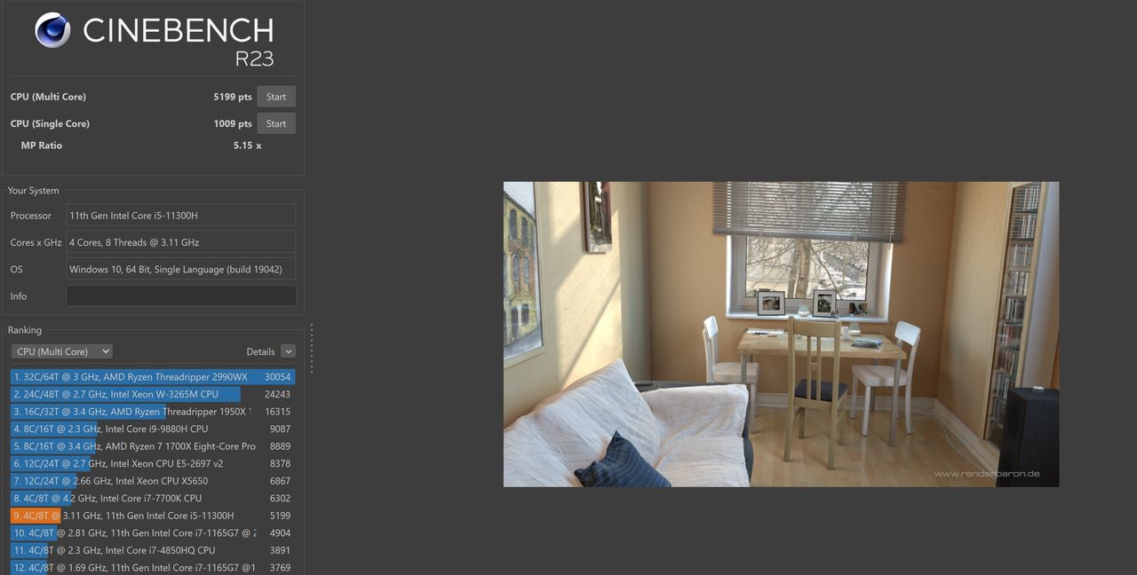Select ranking row Intel Core i7-4850HQ CPU
This screenshot has height=575, width=1137.
coord(153,550)
